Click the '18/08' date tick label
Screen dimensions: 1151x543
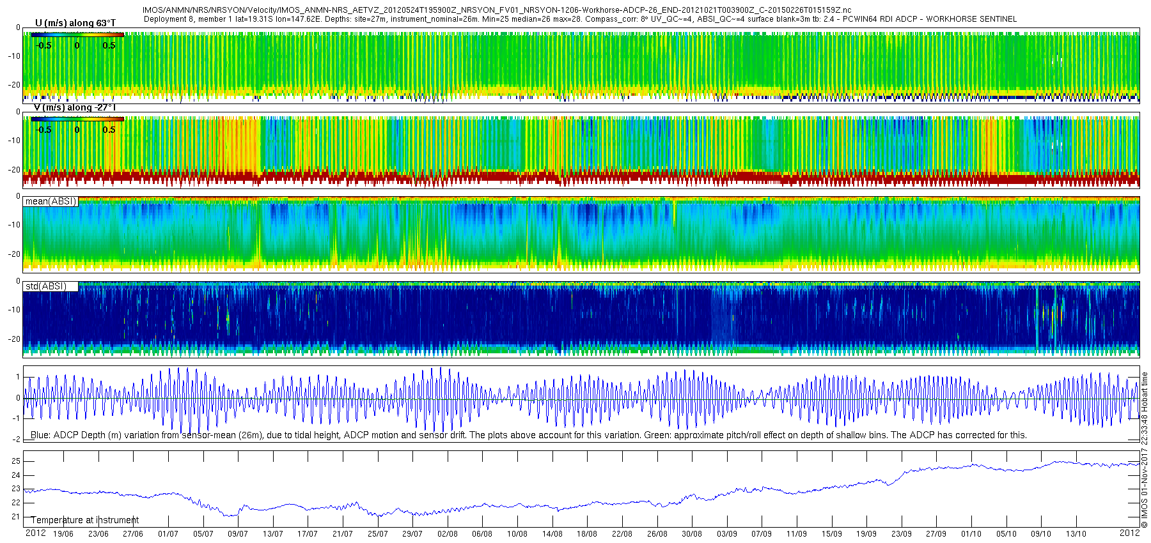point(587,534)
